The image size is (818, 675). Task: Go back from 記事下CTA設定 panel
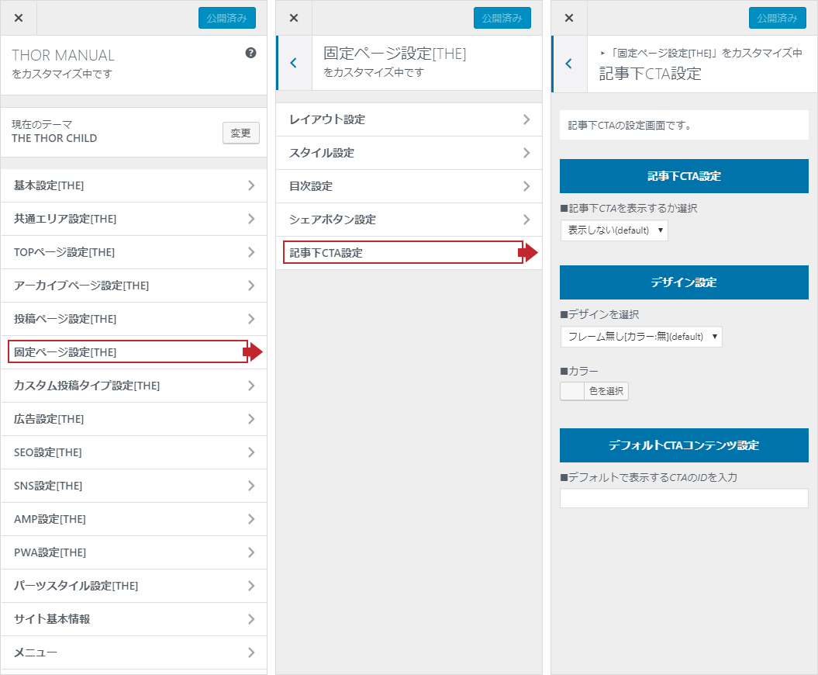tap(569, 64)
